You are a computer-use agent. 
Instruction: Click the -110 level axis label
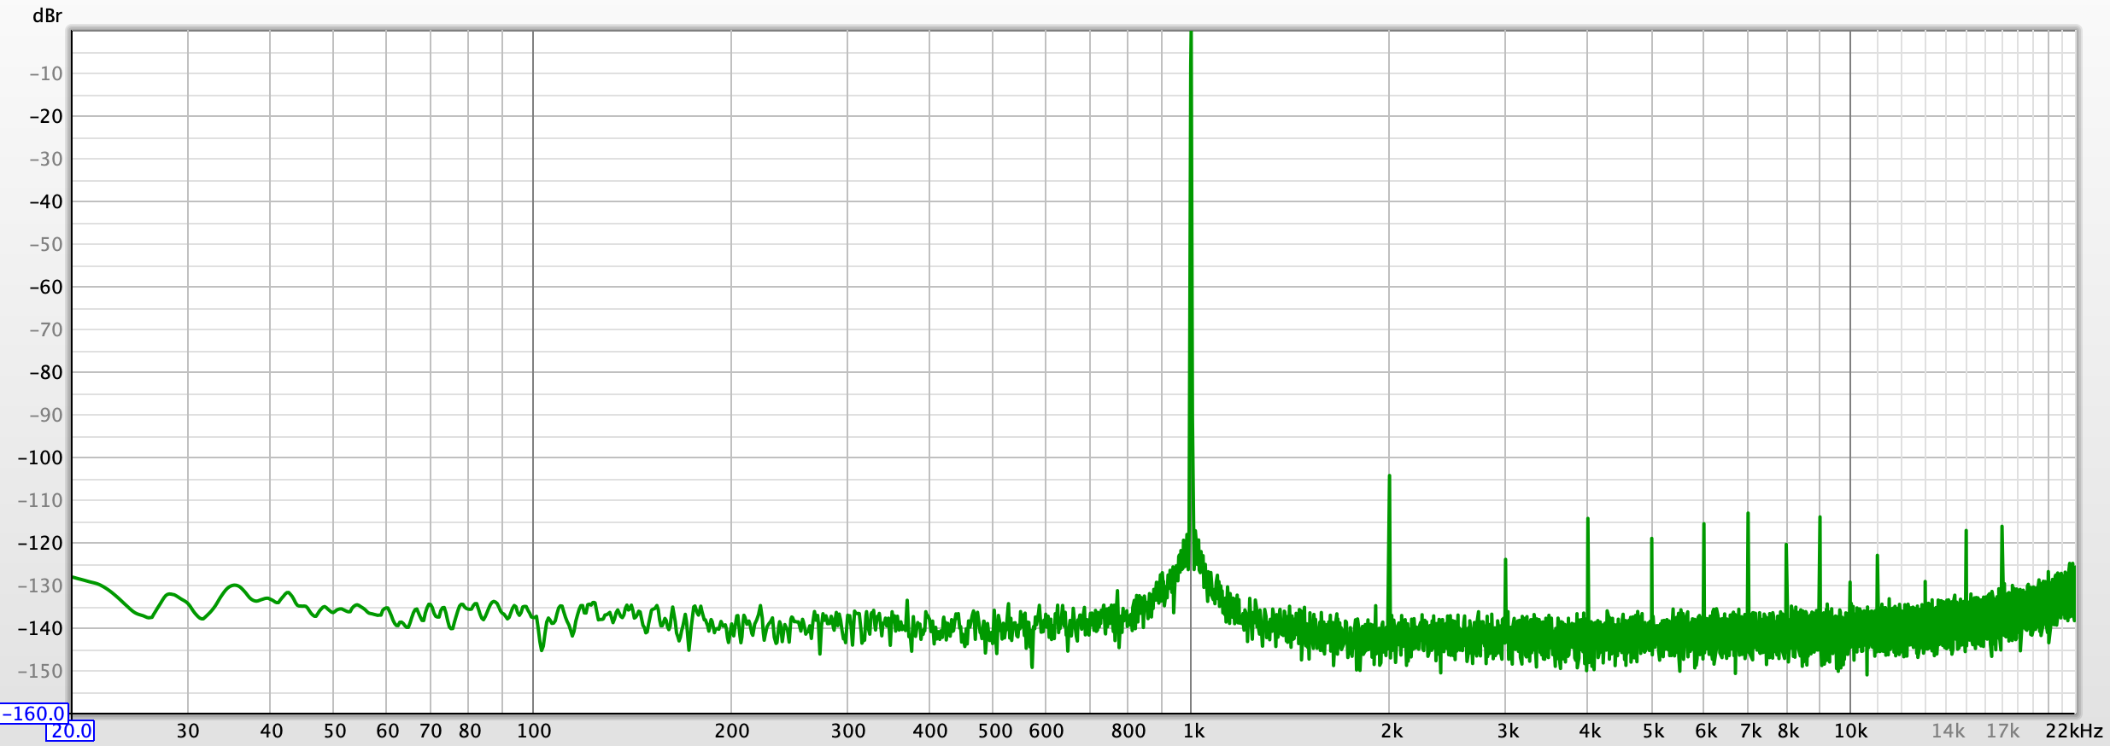tap(41, 500)
